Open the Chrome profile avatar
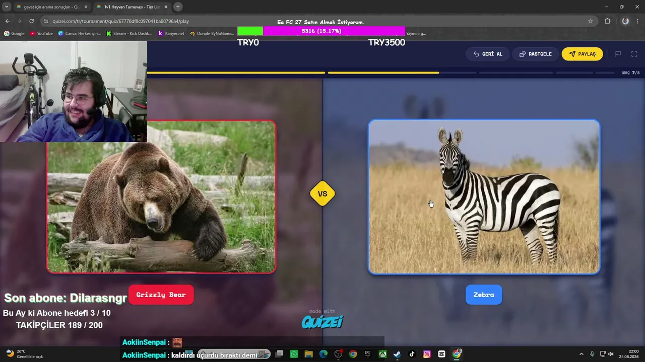The image size is (645, 362). [x=625, y=21]
